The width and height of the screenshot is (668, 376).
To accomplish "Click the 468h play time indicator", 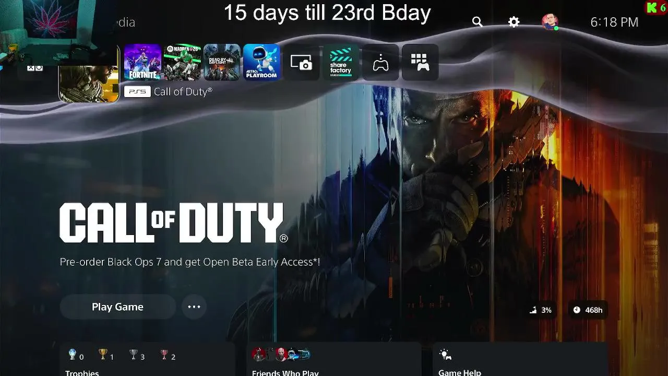I will click(x=587, y=310).
